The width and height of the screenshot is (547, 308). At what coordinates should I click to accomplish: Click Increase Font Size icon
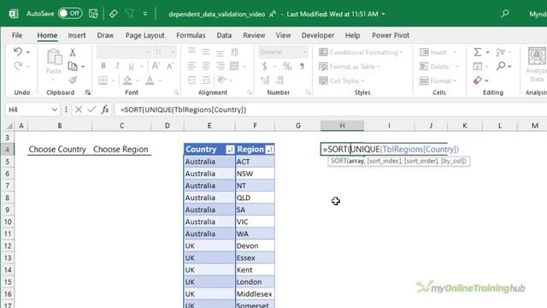click(x=156, y=66)
